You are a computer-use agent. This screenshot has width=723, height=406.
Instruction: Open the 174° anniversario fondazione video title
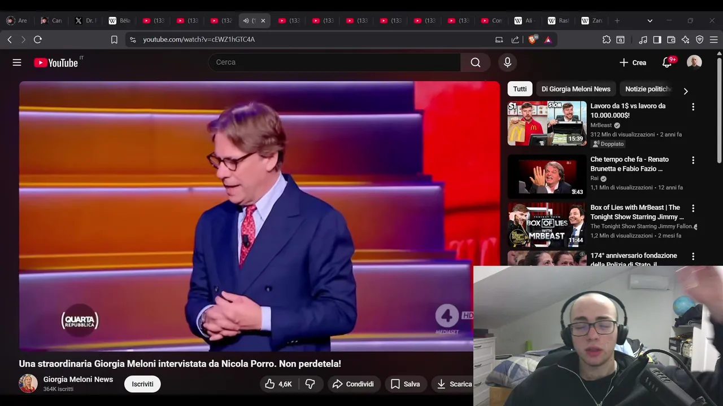tap(634, 259)
